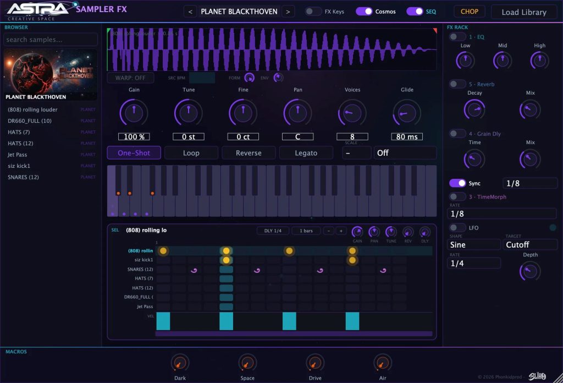Open the LFO SHAPE Sine dropdown

(474, 245)
